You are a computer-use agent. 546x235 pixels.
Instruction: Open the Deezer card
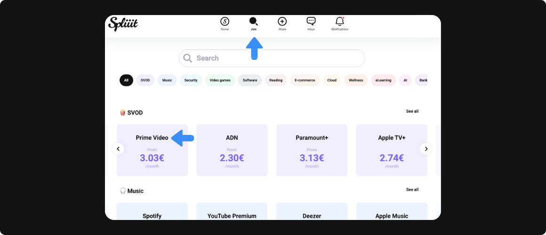pos(312,211)
